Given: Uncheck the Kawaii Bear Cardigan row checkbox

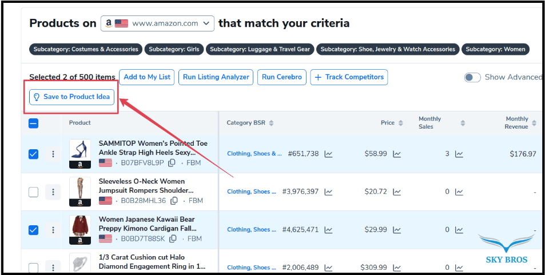Looking at the screenshot, I should click(x=33, y=230).
